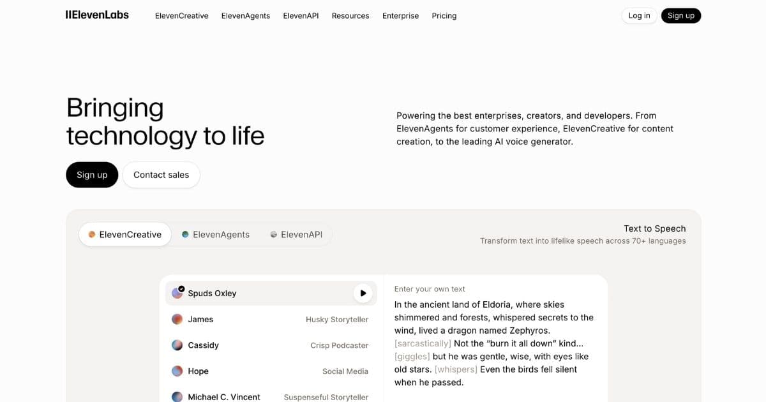766x402 pixels.
Task: Click the ElevenLabs logo
Action: tap(96, 14)
